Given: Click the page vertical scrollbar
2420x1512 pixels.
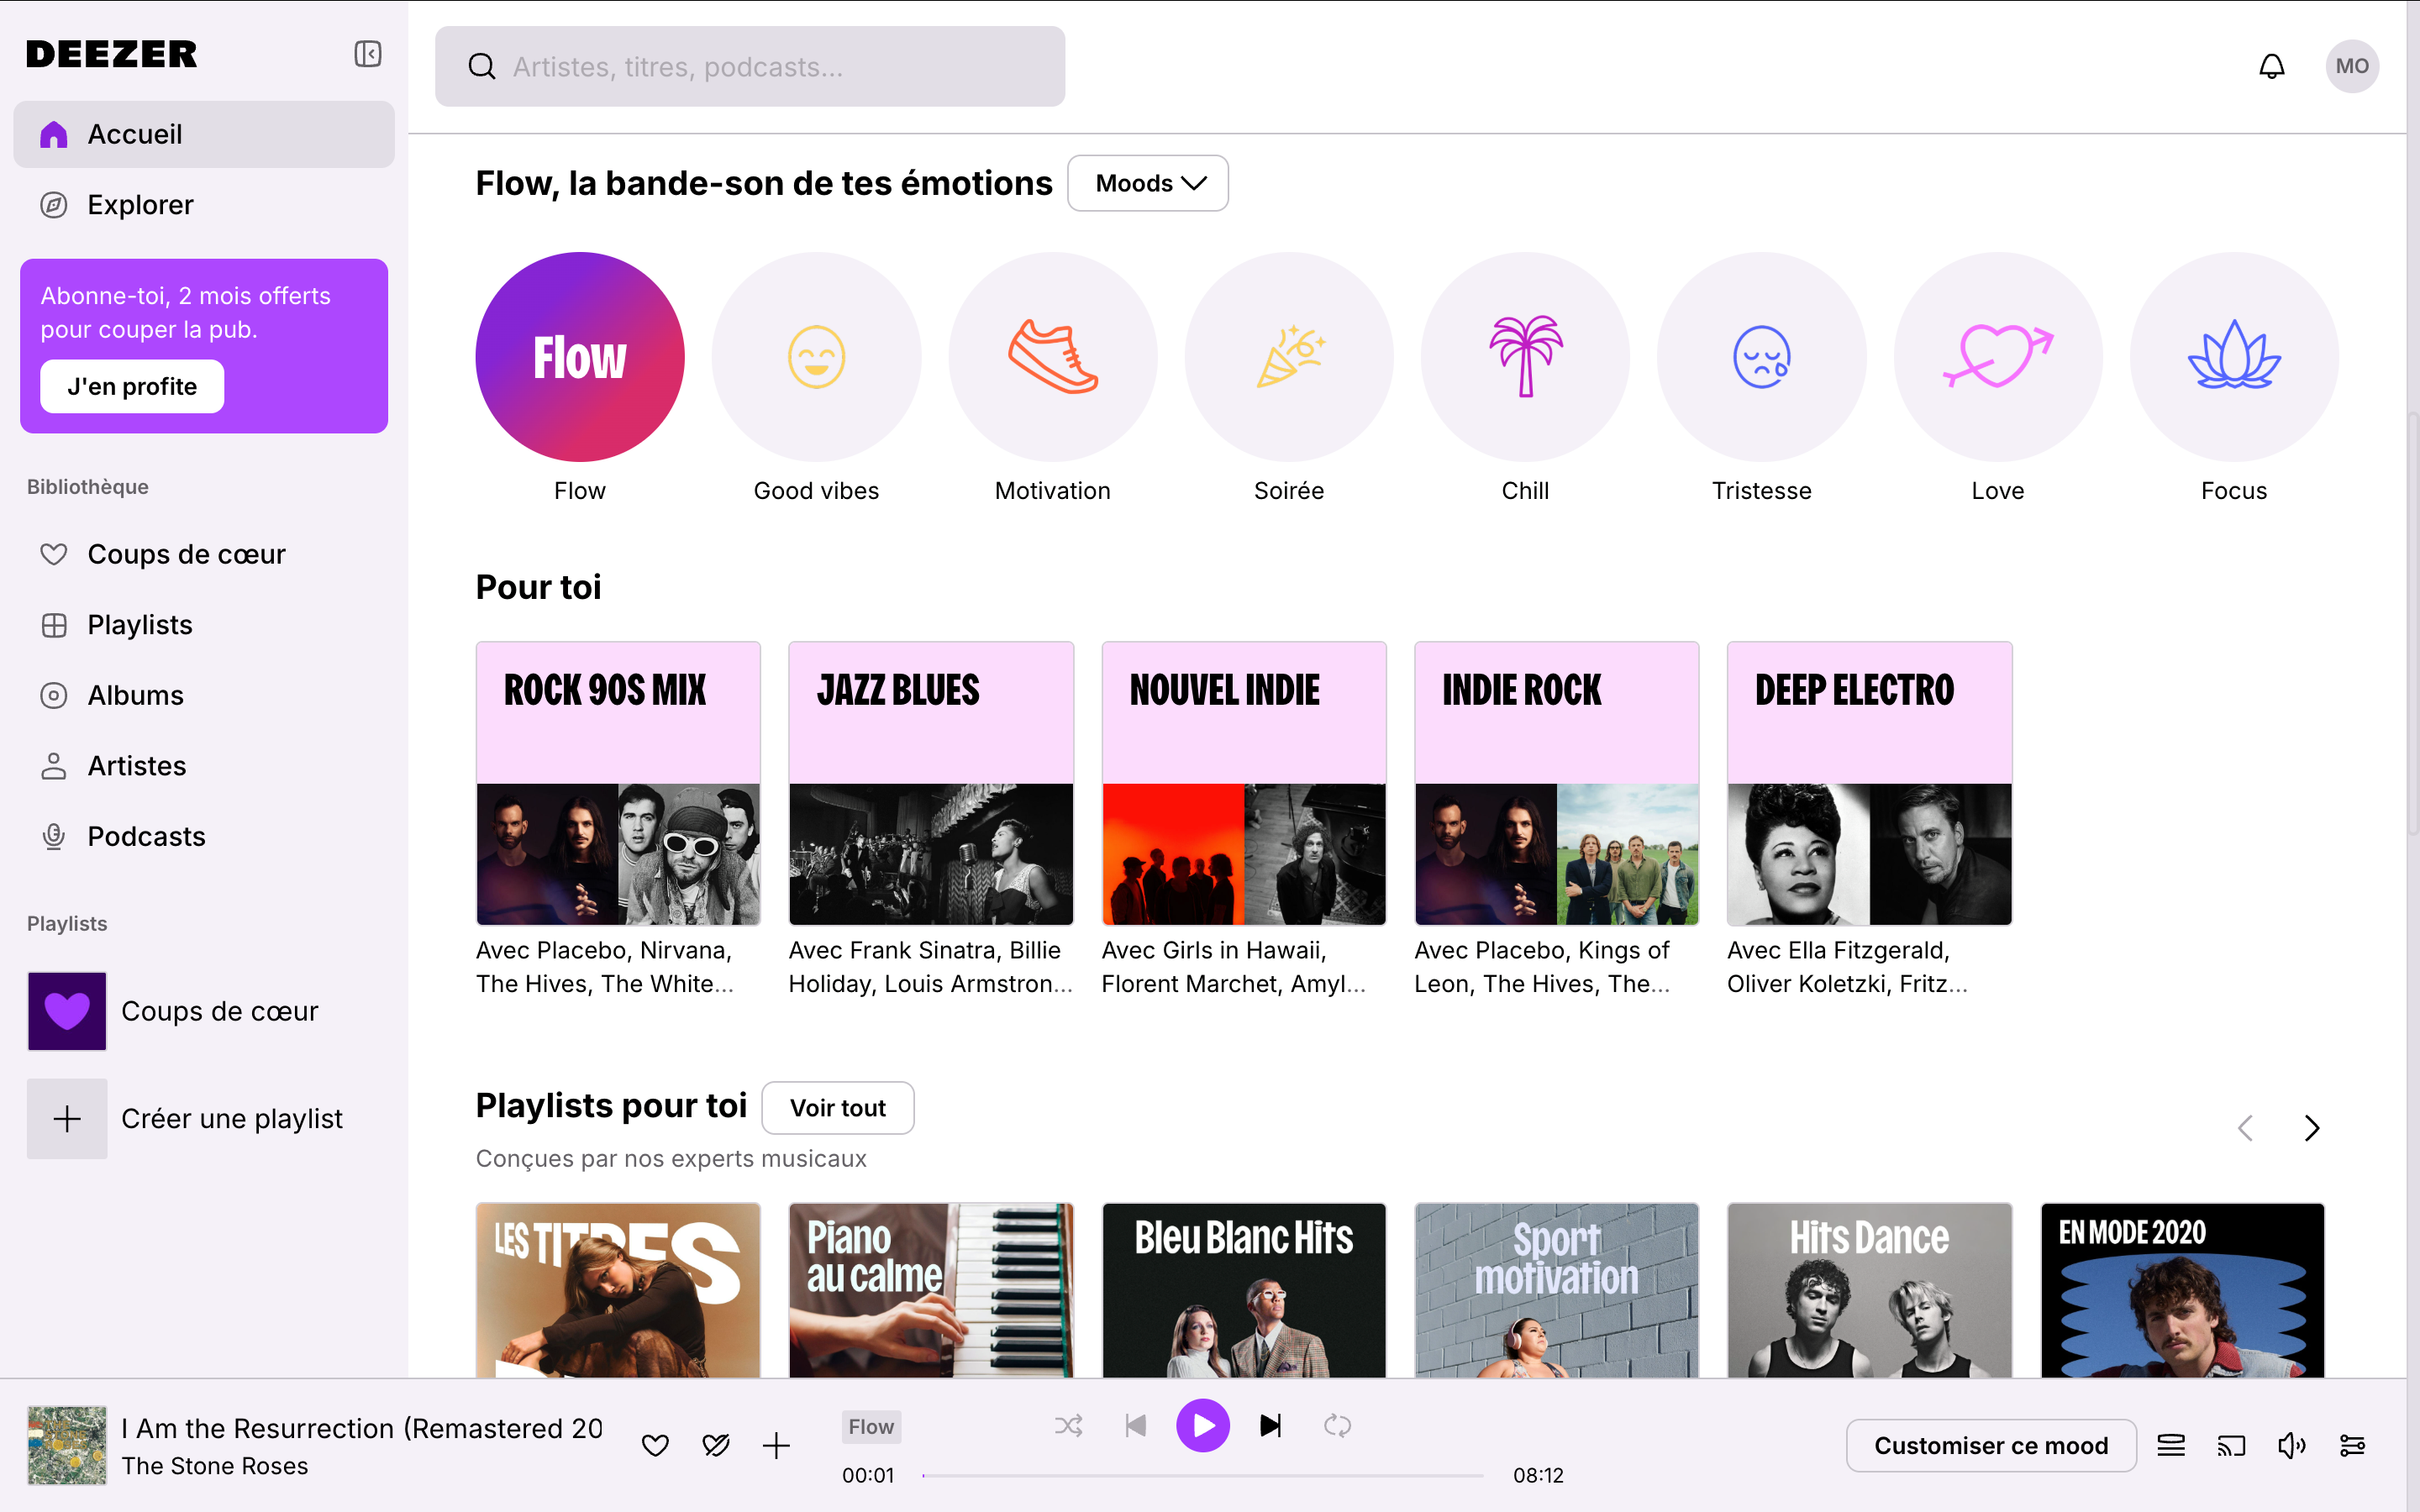Looking at the screenshot, I should click(x=2412, y=625).
